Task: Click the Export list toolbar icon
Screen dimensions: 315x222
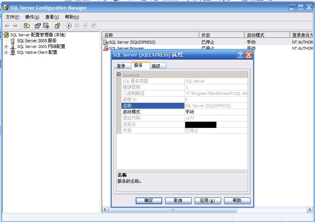Action: click(x=46, y=26)
